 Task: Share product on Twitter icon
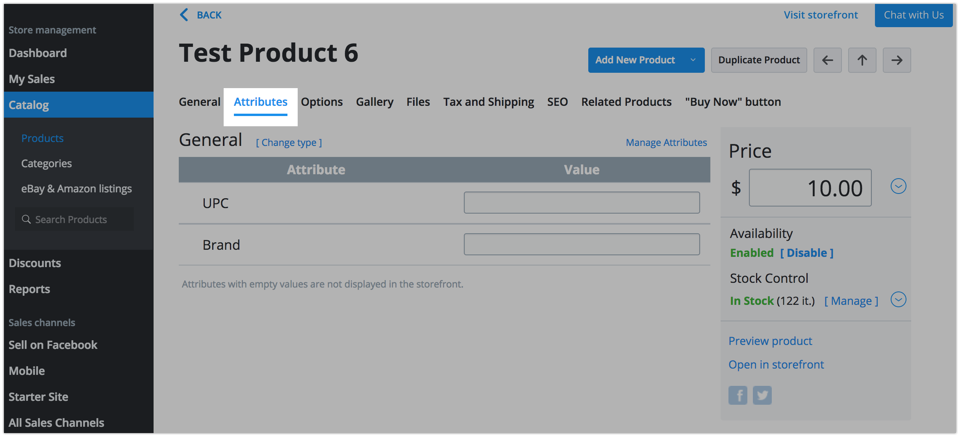click(762, 395)
